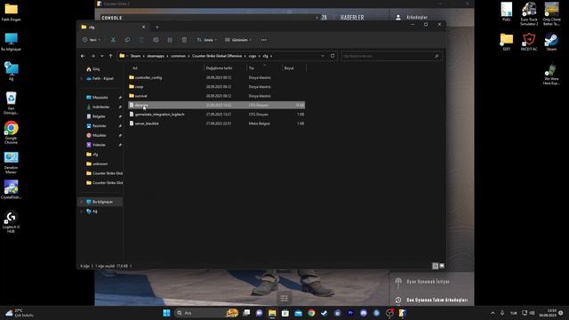Screen dimensions: 569x320
Task: Click the Delete trash icon in Explorer toolbar
Action: click(x=184, y=40)
